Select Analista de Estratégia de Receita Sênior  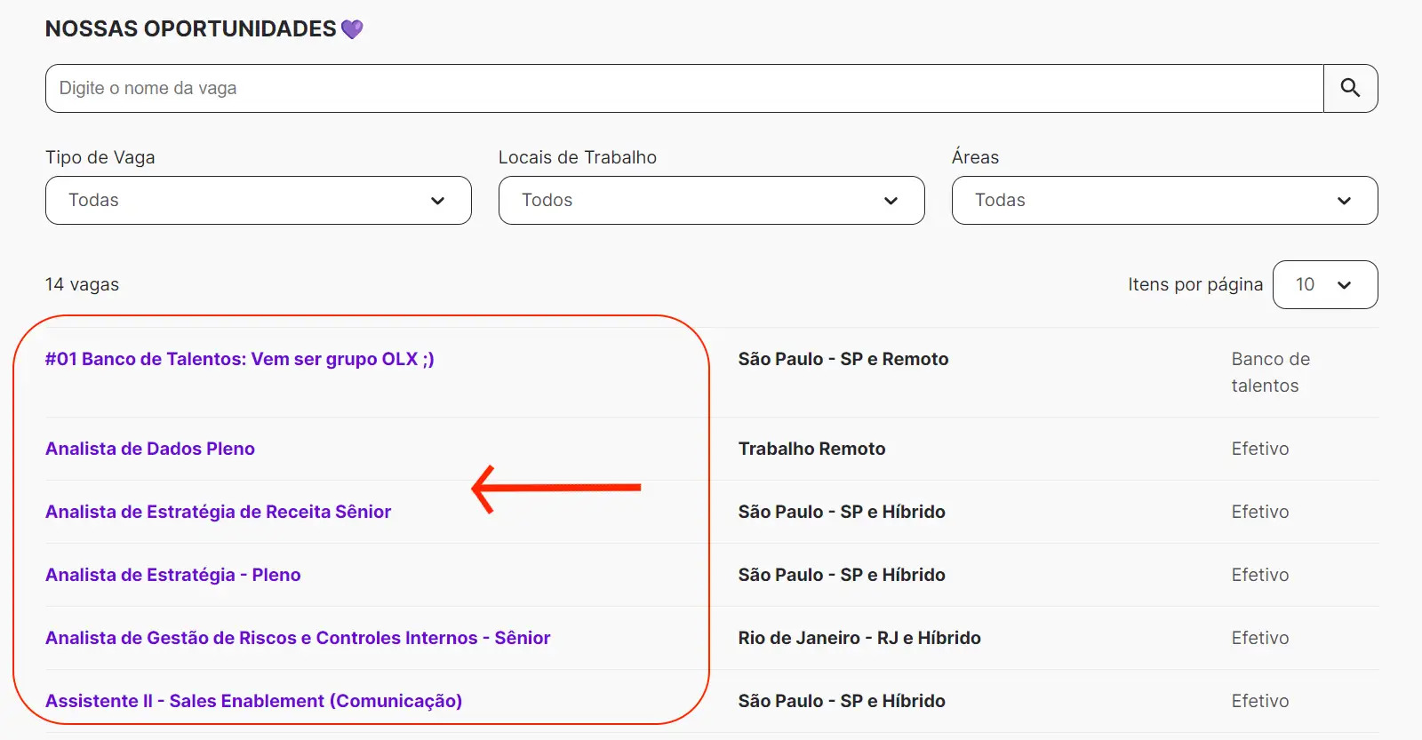click(x=218, y=512)
